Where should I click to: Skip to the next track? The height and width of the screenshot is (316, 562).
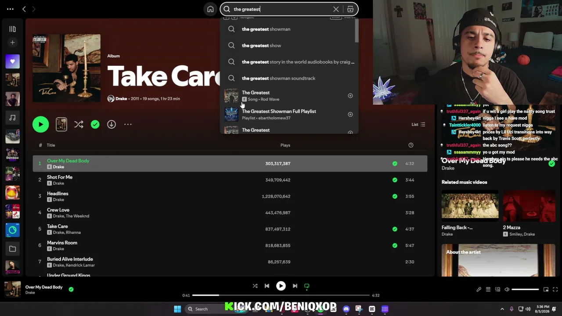295,286
